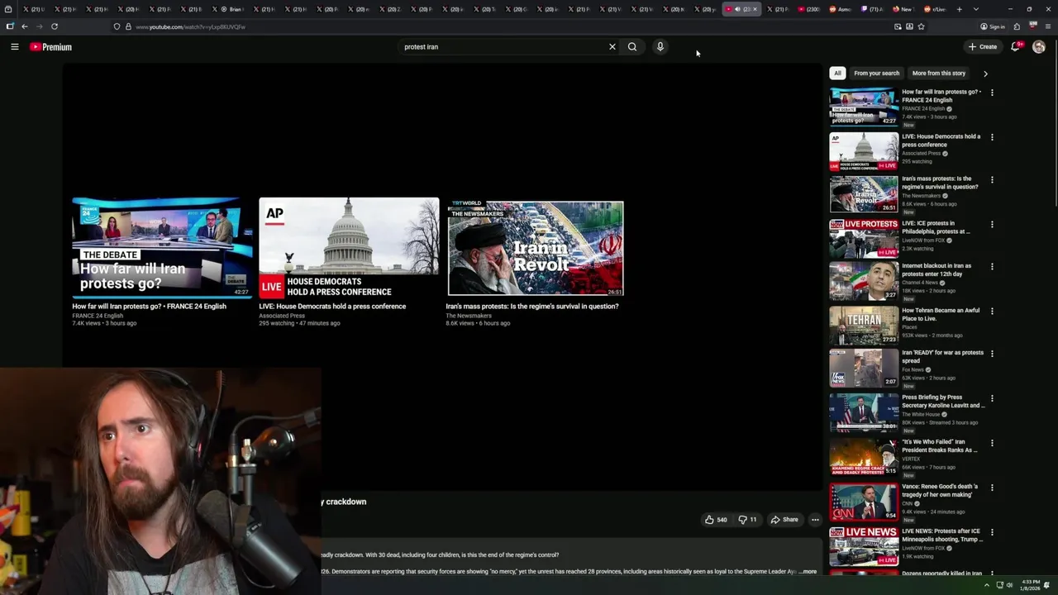1058x595 pixels.
Task: Expand description with '...more'
Action: [808, 571]
